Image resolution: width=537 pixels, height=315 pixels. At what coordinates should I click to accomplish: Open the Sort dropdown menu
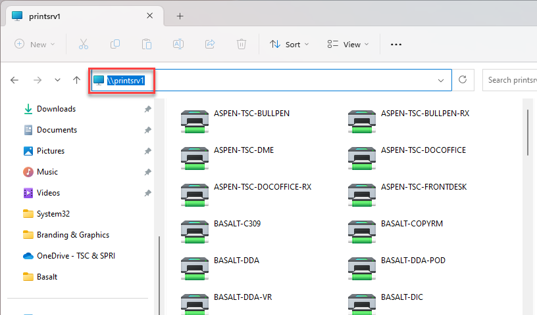tap(288, 44)
